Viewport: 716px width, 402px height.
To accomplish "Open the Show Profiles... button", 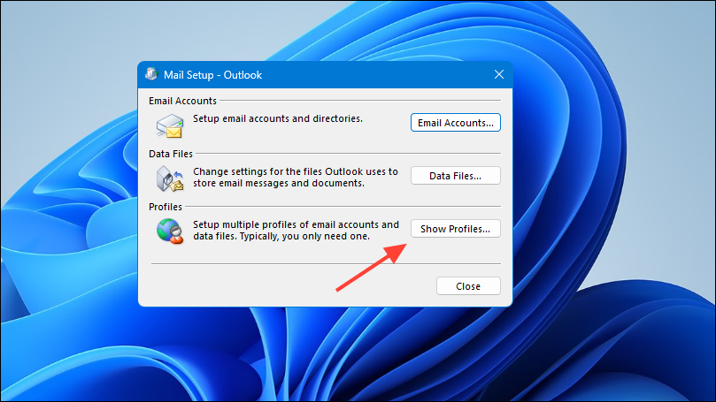I will [455, 228].
